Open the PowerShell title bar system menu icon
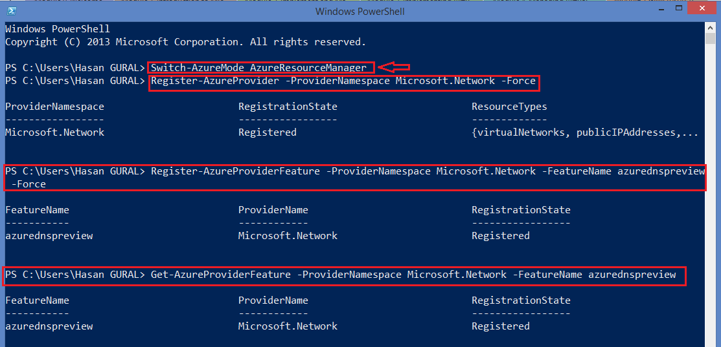This screenshot has width=721, height=347. pos(12,11)
